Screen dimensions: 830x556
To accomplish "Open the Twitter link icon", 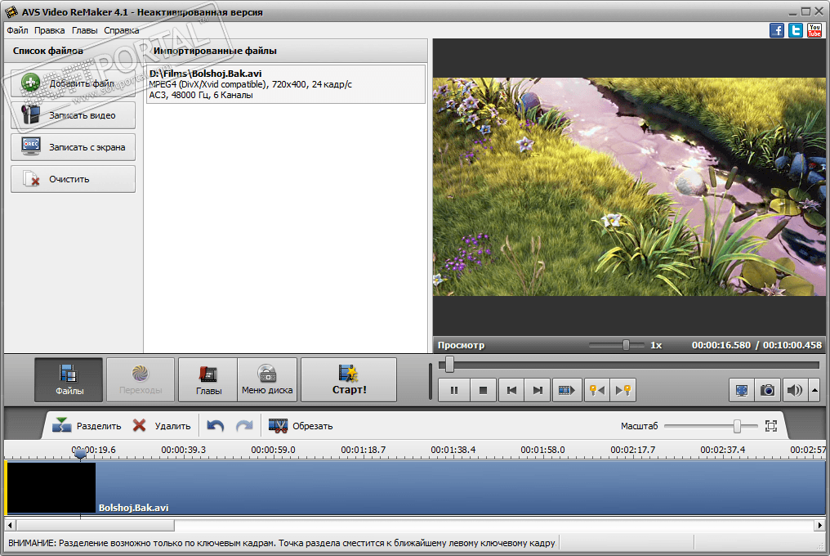I will (796, 30).
